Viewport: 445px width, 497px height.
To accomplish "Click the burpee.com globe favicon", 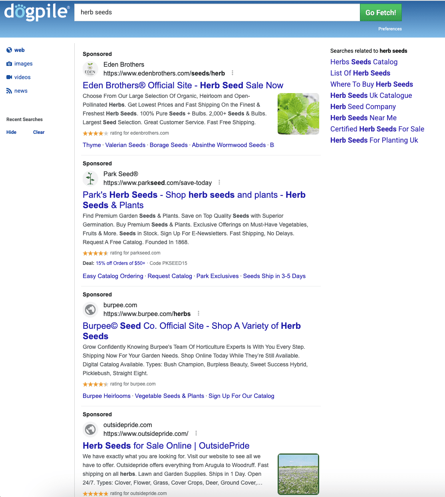I will tap(90, 309).
